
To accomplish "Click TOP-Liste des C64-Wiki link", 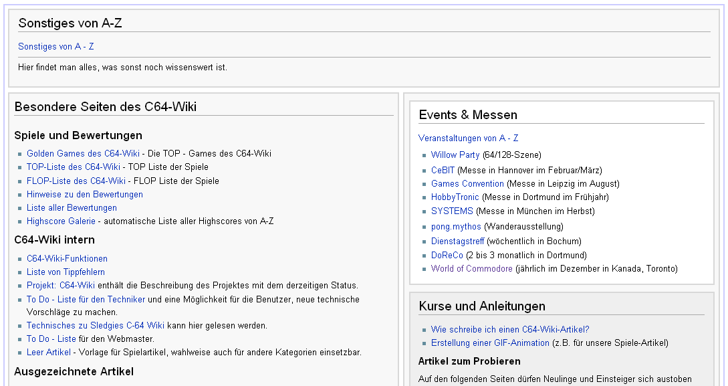I will point(74,167).
